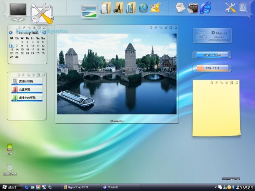Click the paperclip icon on calendar widget
255x191 pixels.
pos(29,27)
